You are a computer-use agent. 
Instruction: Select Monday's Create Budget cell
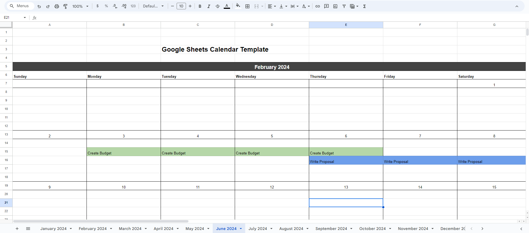(x=124, y=152)
